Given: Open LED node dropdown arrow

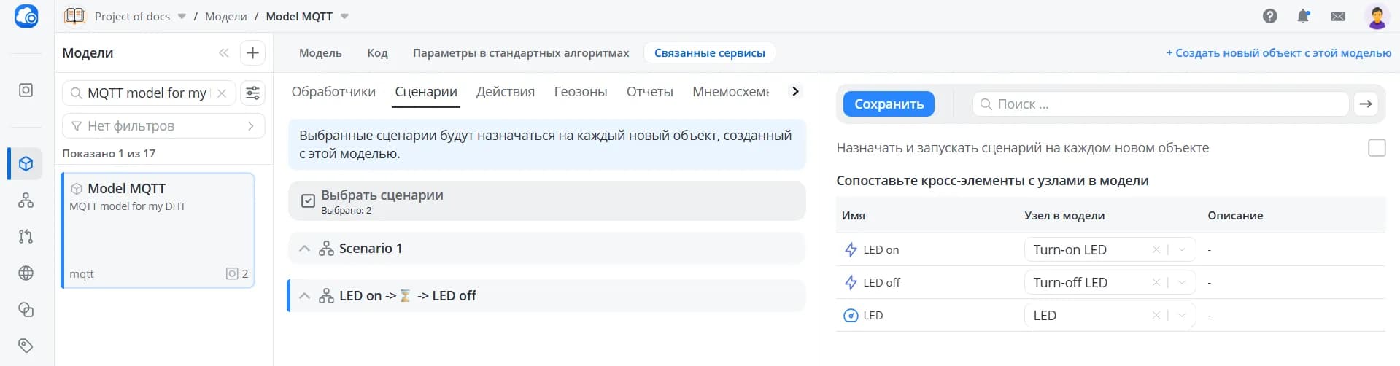Looking at the screenshot, I should (1183, 315).
